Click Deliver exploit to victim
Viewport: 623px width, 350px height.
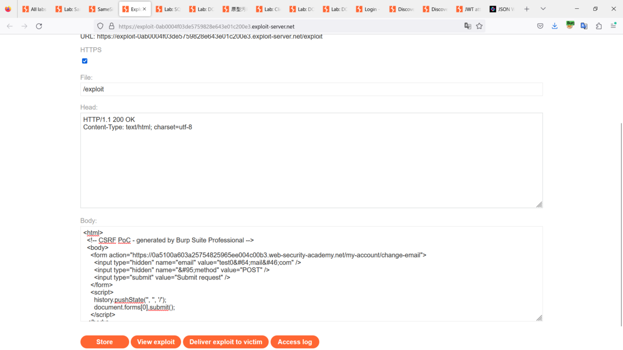point(226,342)
